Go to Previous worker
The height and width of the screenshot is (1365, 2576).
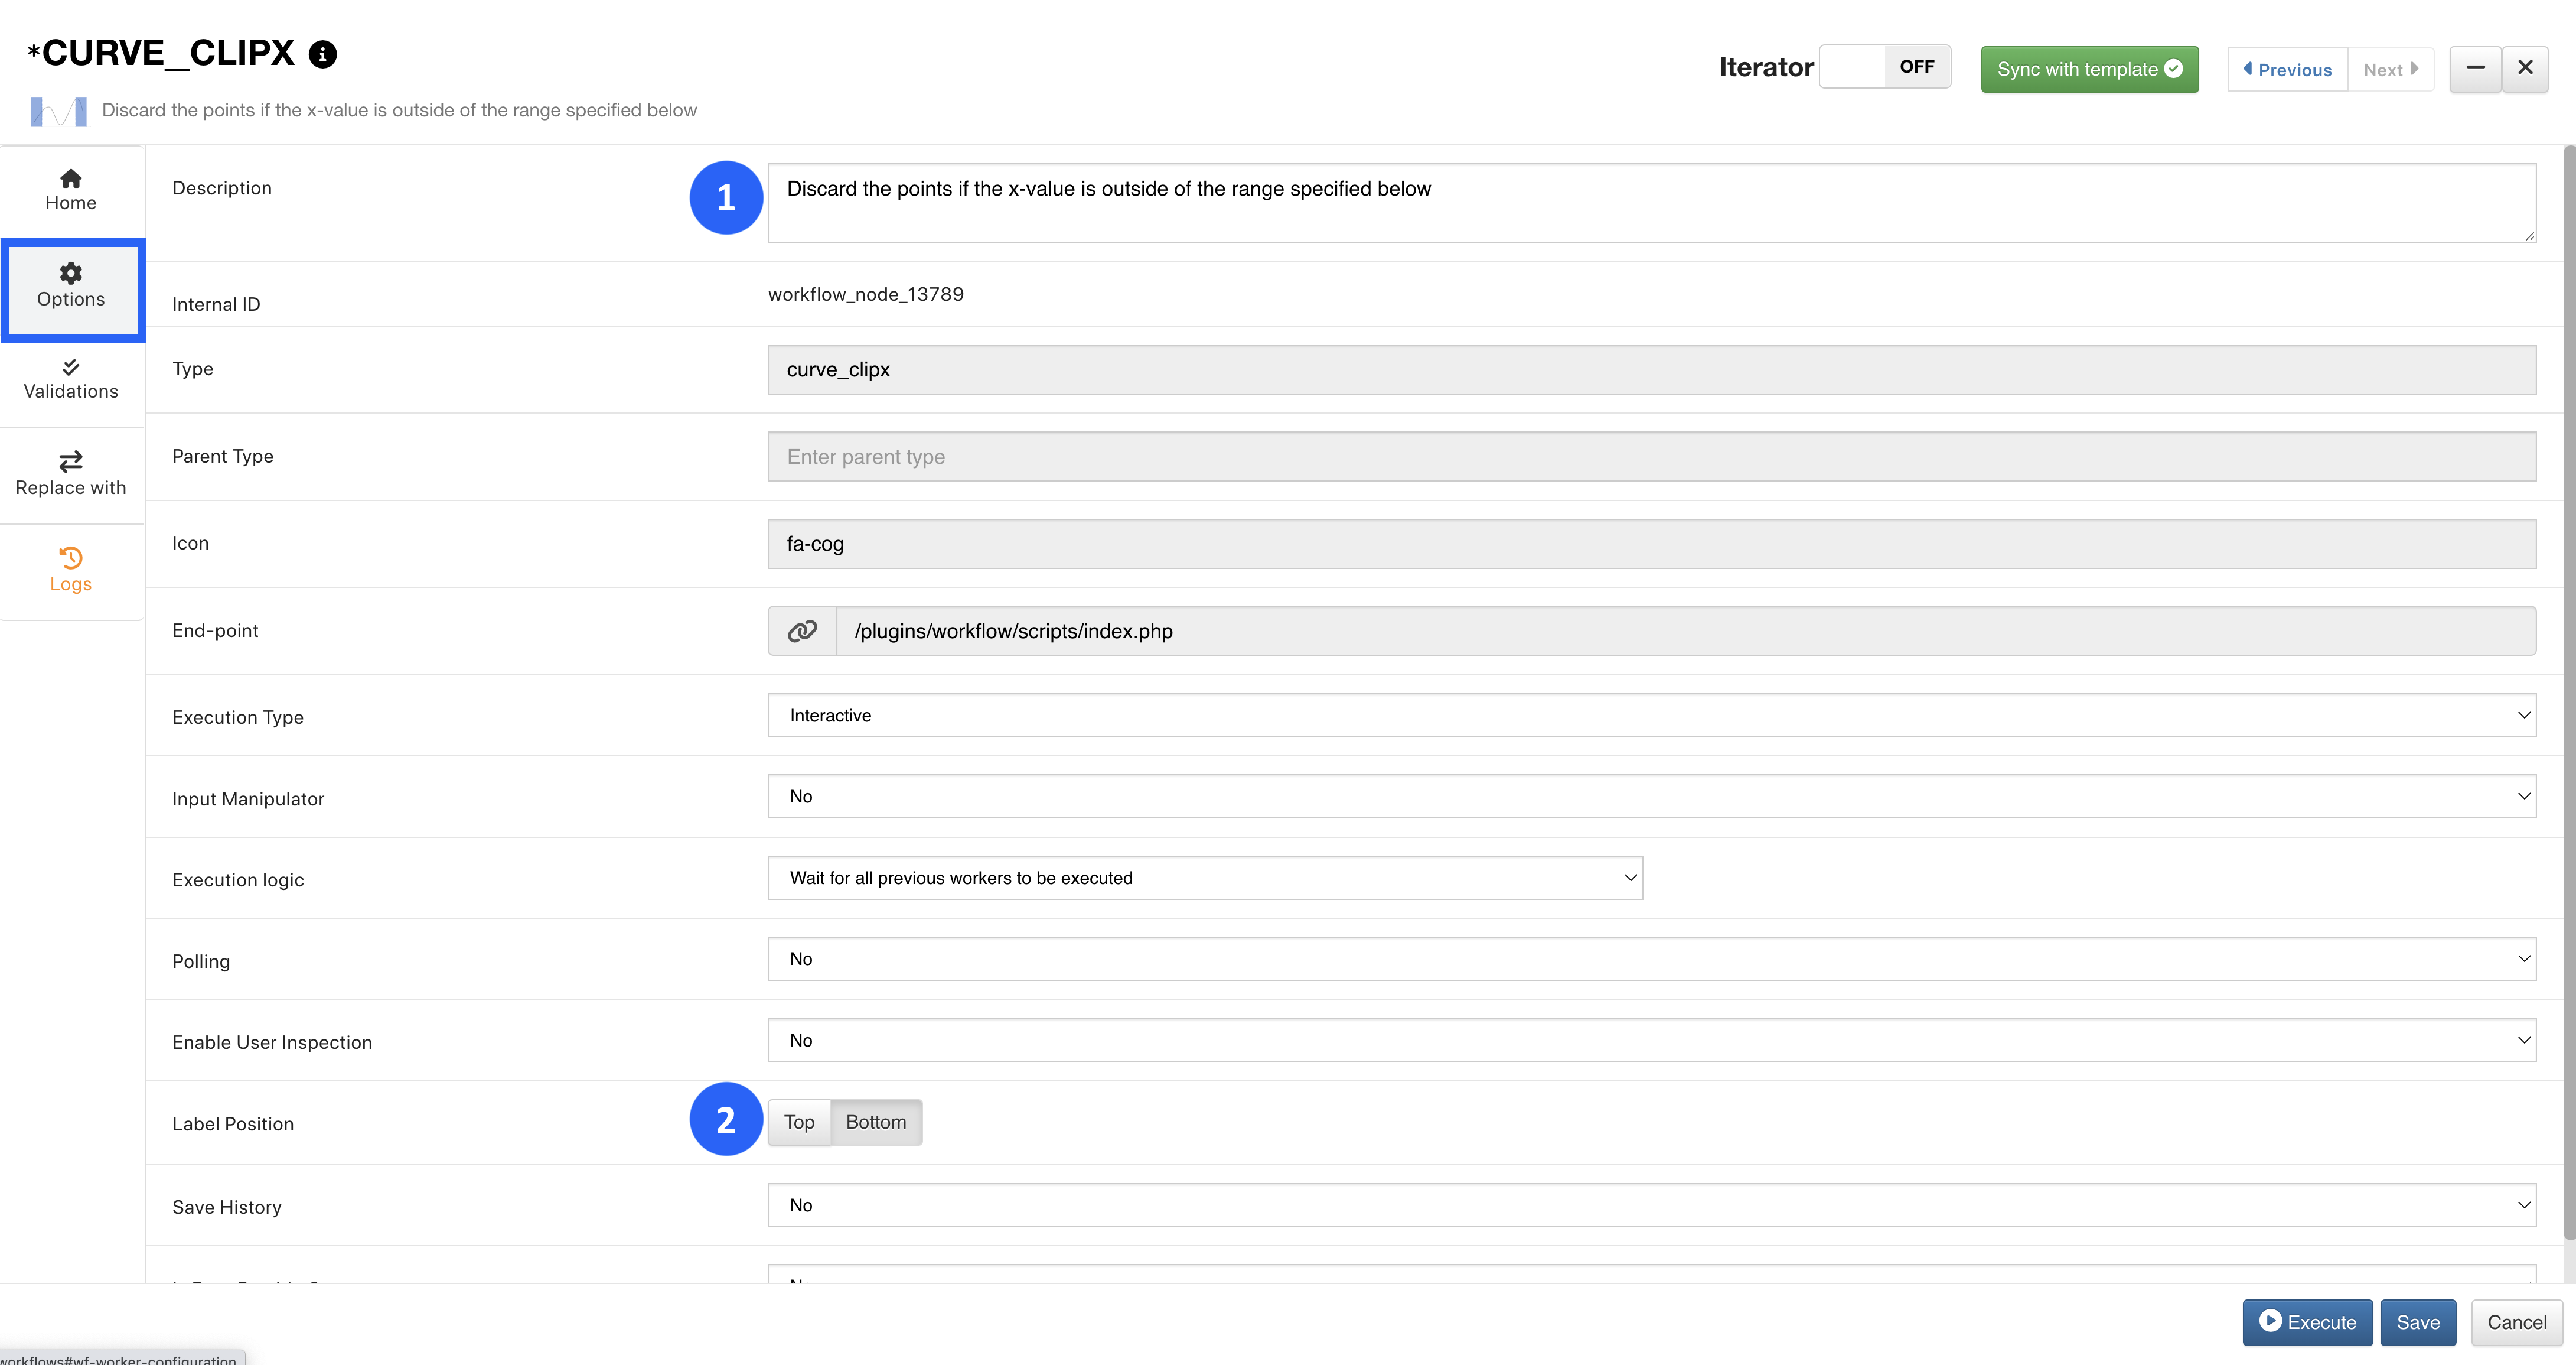[2287, 70]
